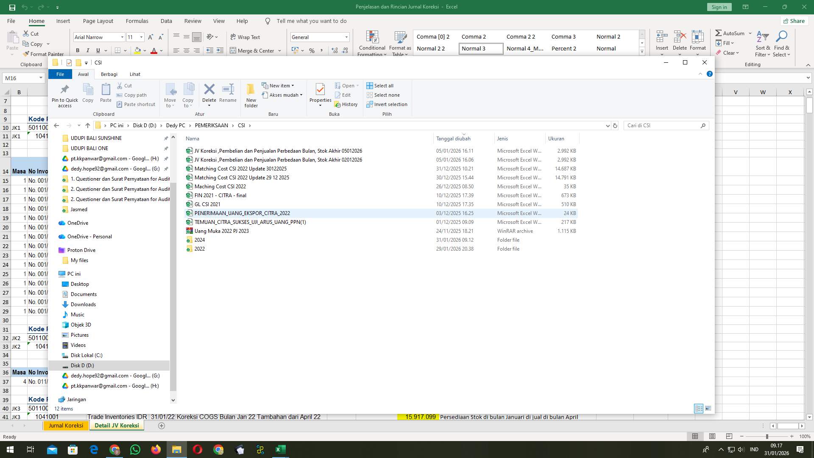Open the Lihat tab in File Explorer
814x458 pixels.
tap(135, 74)
